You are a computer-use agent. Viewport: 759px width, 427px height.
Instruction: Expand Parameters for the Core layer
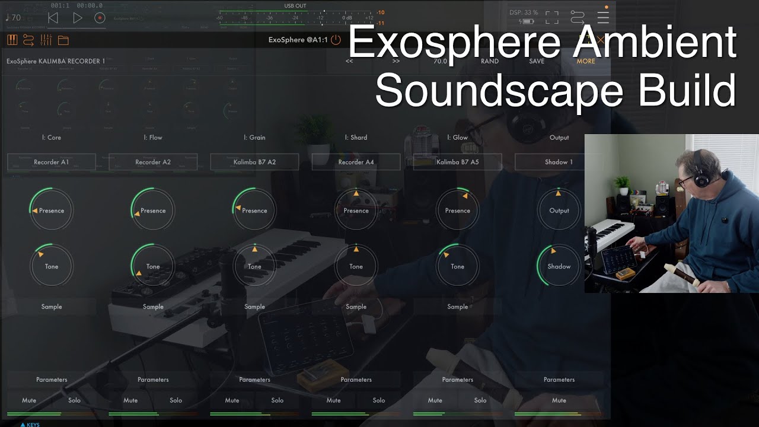[x=52, y=380]
